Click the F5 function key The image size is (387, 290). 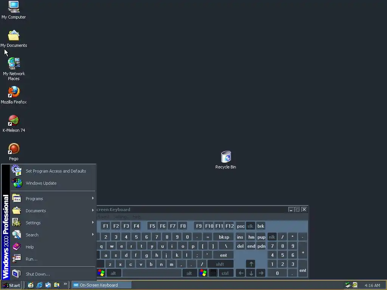pos(152,226)
